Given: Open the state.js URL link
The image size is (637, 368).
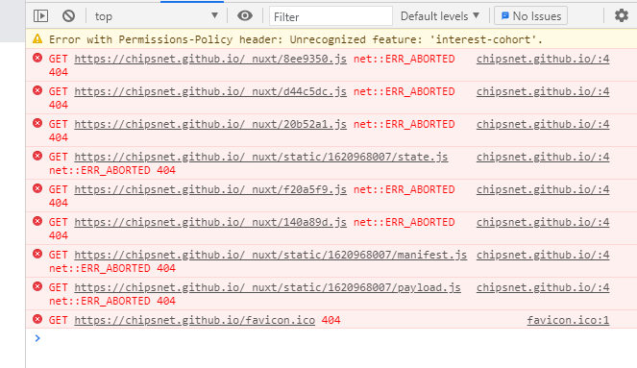Looking at the screenshot, I should (x=261, y=158).
